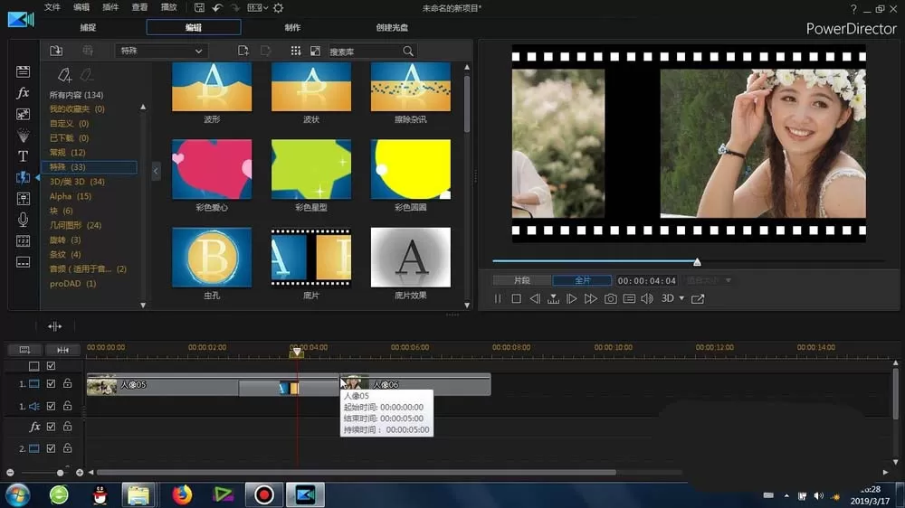Click the import media folder icon

56,51
